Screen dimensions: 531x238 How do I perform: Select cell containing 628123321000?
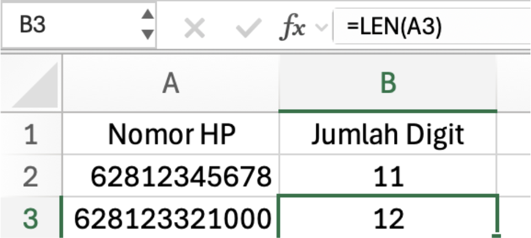pyautogui.click(x=171, y=218)
